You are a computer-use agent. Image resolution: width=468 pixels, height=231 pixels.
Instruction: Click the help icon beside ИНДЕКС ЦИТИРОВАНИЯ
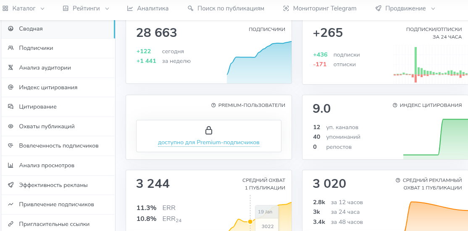tap(395, 105)
